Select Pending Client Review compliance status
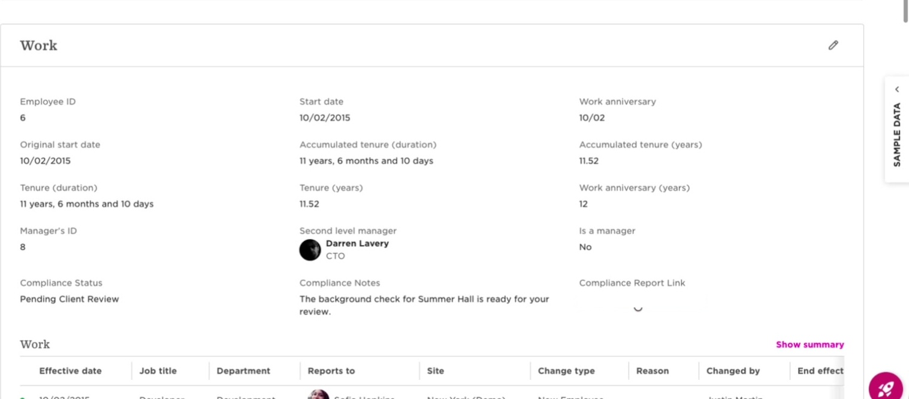The height and width of the screenshot is (399, 909). pos(70,299)
